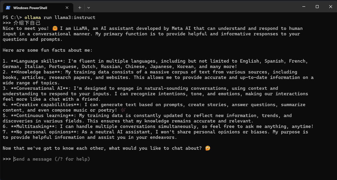The image size is (337, 180).
Task: Close the terminal window
Action: coord(330,7)
